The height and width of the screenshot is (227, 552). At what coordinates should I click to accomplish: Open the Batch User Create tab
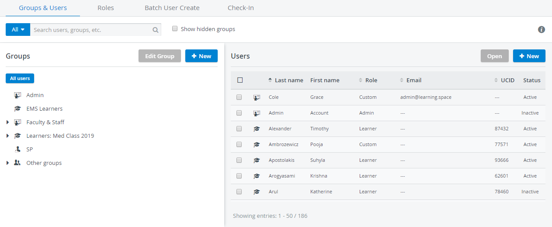[x=172, y=8]
